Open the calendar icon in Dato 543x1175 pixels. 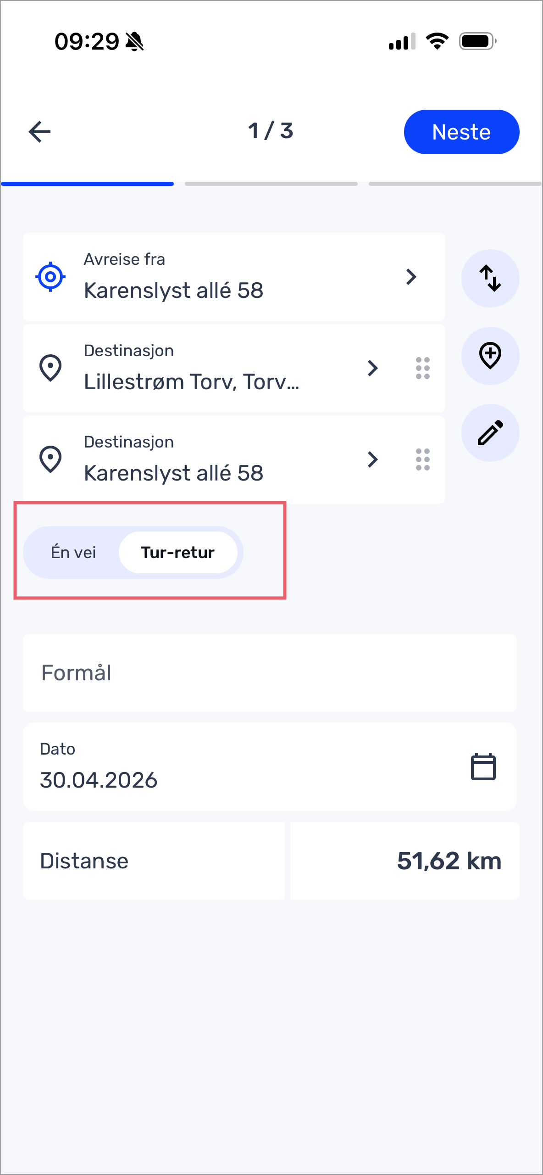click(483, 767)
